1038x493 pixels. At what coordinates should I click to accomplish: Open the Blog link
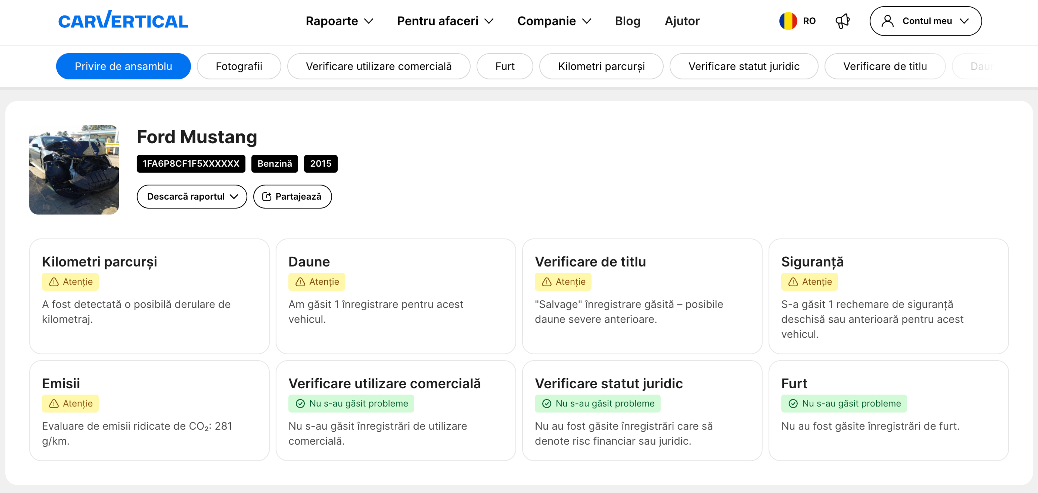point(627,21)
